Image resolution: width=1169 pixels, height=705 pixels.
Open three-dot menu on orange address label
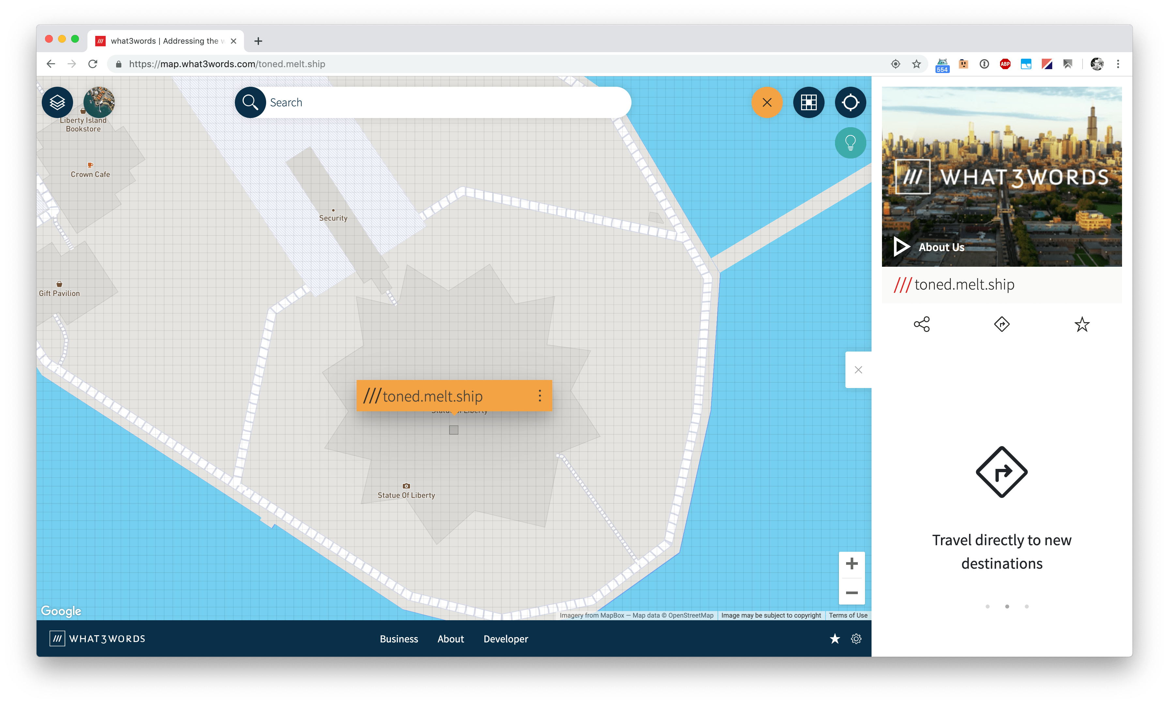click(x=539, y=396)
